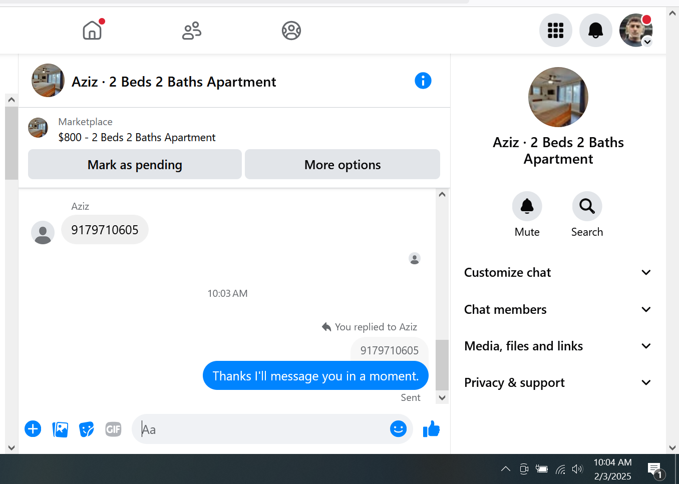Mute this conversation
Viewport: 679px width, 484px height.
[527, 215]
